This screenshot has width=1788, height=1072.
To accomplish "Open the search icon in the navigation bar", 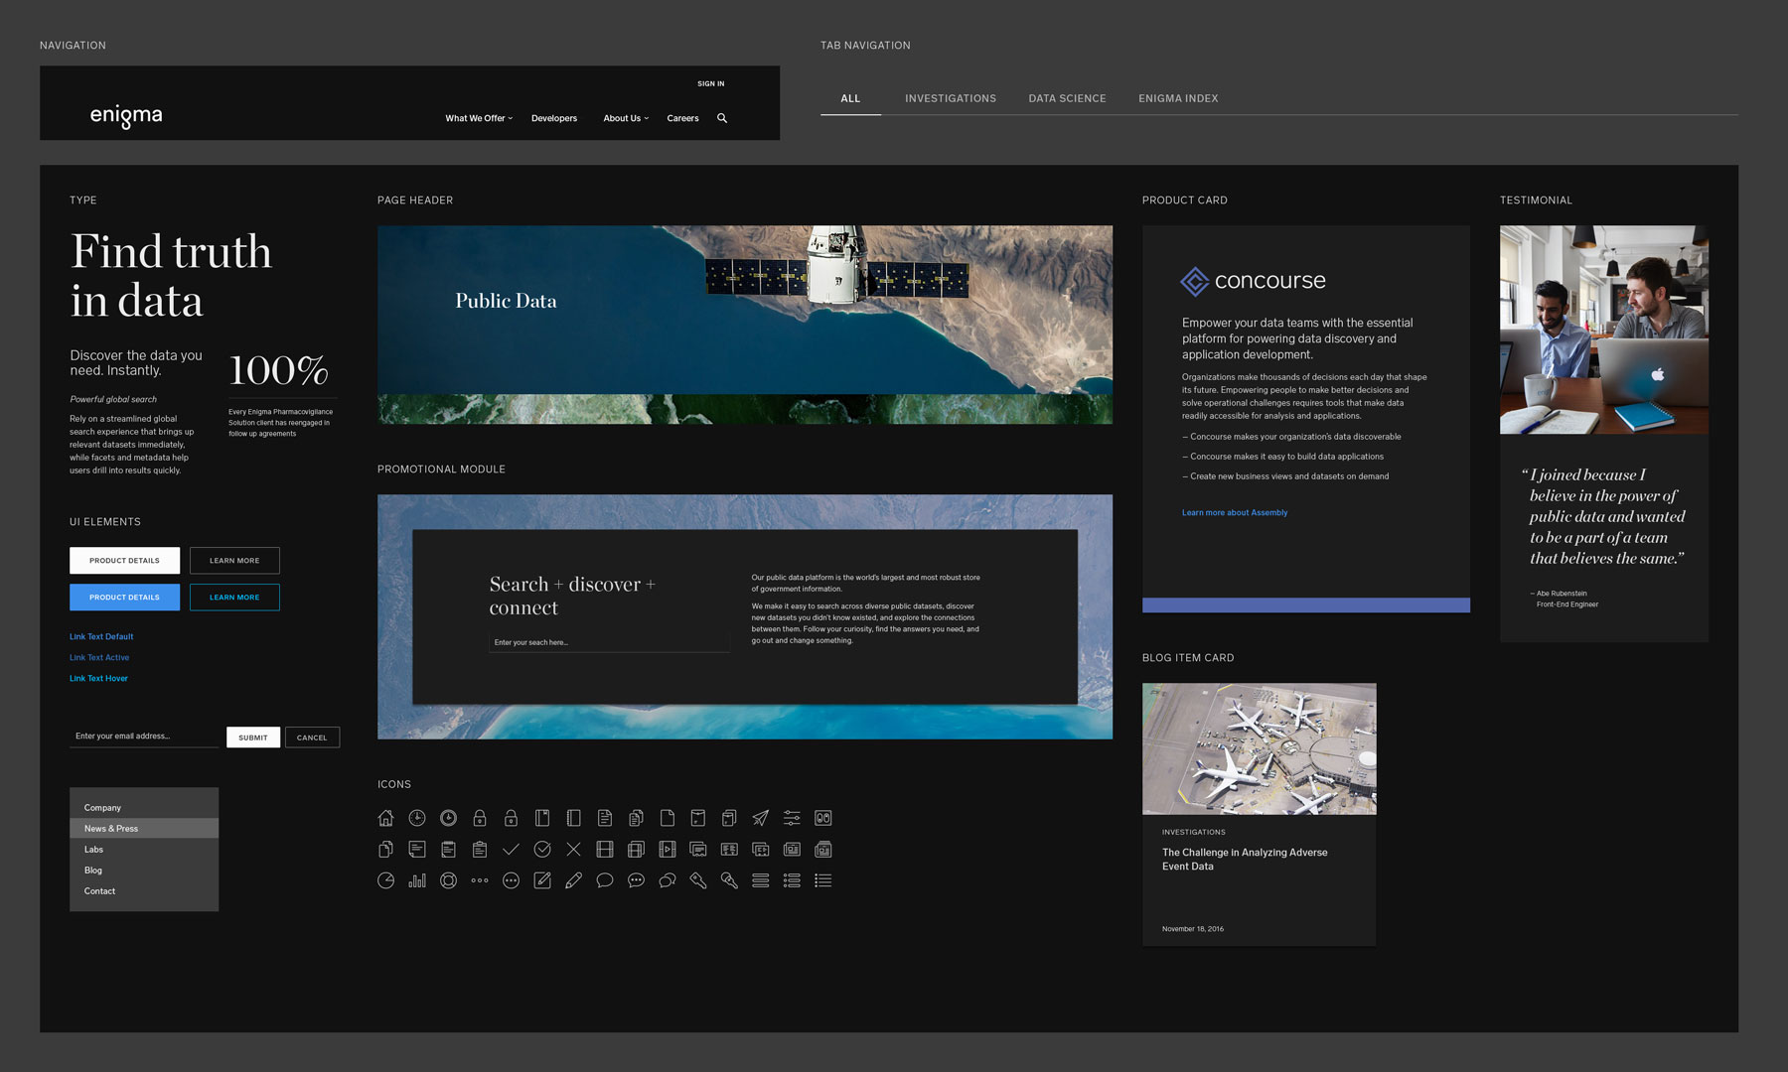I will tap(721, 118).
